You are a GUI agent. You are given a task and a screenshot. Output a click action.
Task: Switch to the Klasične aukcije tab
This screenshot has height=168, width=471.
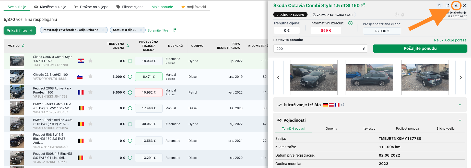50,7
